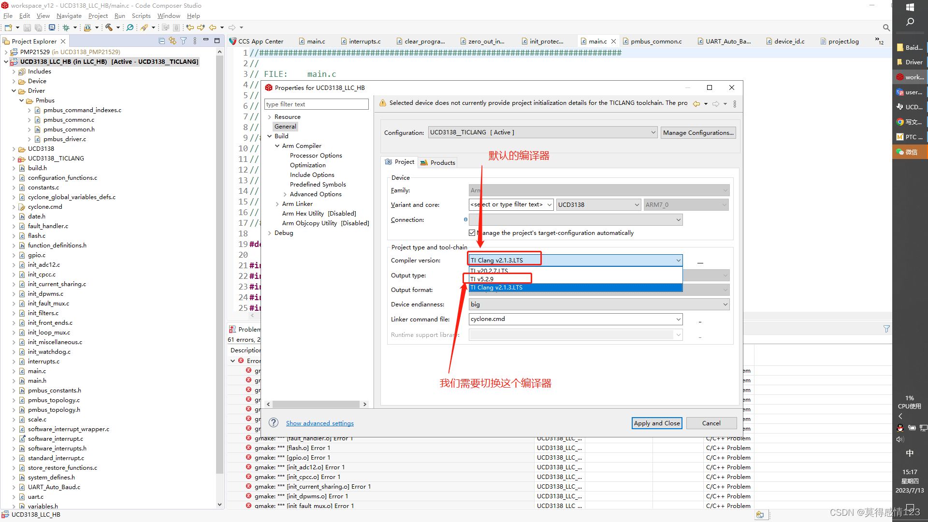Click the Properties dialog help question icon
The height and width of the screenshot is (522, 928).
[274, 423]
